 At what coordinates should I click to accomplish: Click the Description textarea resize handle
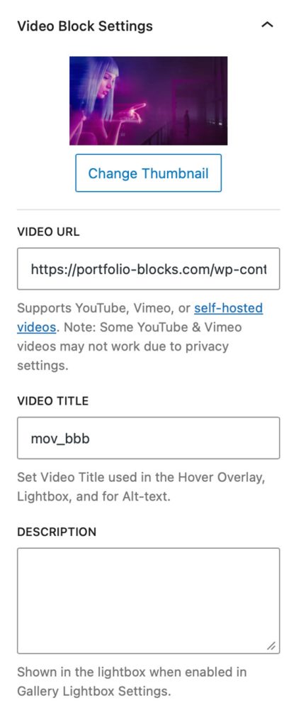(271, 645)
